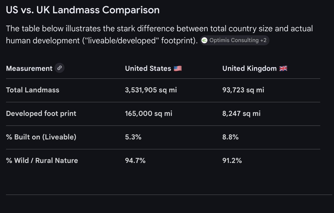Select the US vs. UK Landmass Comparison heading
This screenshot has width=334, height=213.
(83, 10)
